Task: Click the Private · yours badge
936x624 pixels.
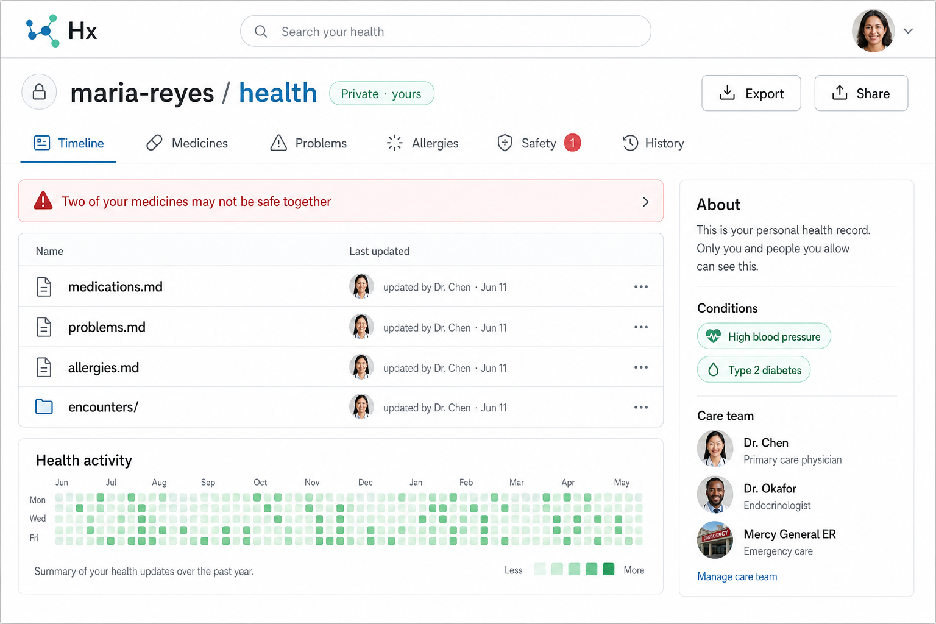Action: (381, 94)
